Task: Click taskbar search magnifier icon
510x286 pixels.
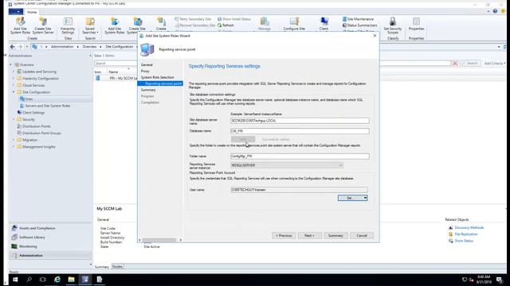Action: click(29, 280)
